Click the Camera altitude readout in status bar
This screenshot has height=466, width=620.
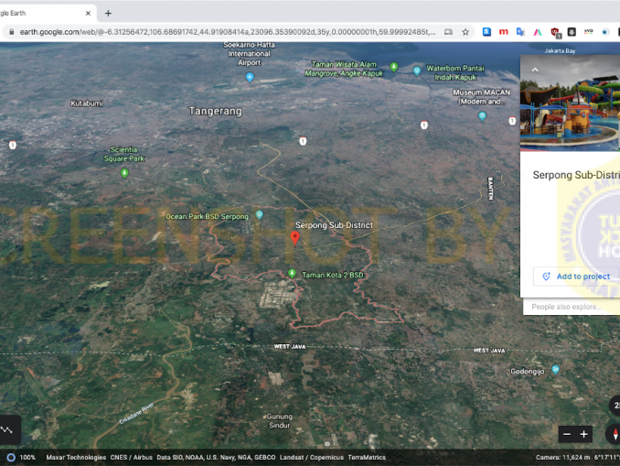pyautogui.click(x=562, y=457)
